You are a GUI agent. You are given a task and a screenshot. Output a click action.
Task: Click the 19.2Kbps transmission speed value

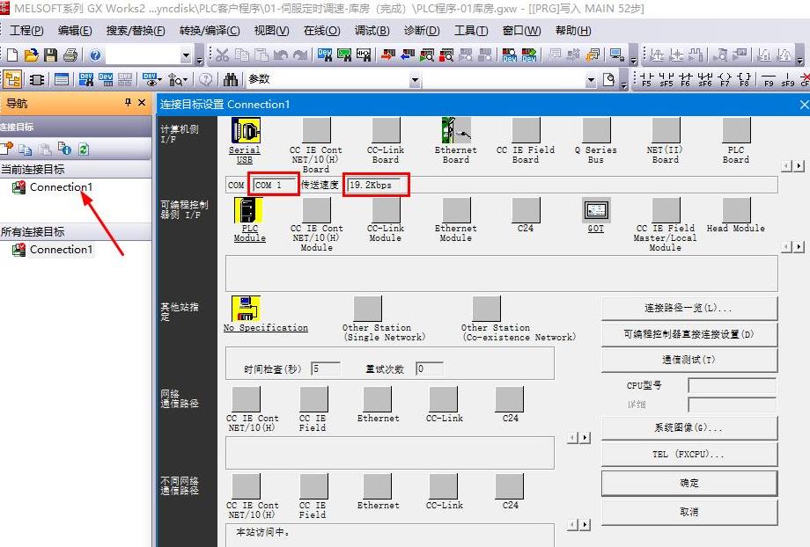376,185
